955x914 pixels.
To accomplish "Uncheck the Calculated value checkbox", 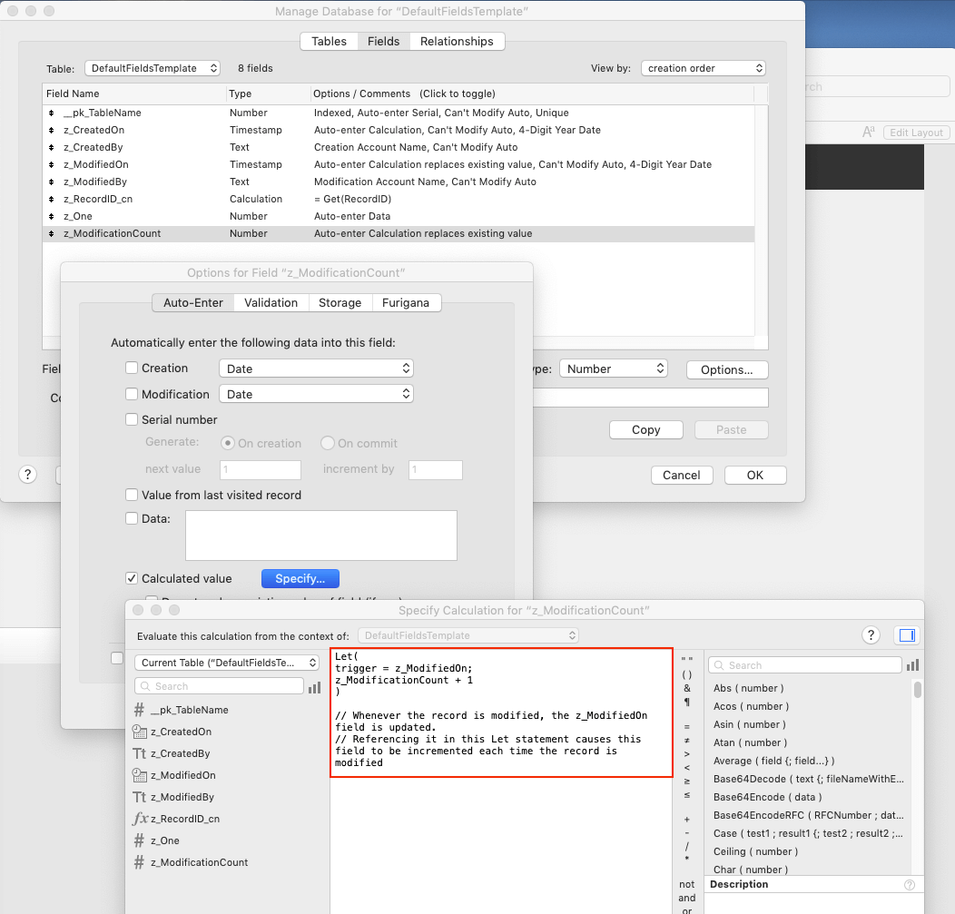I will (x=132, y=579).
